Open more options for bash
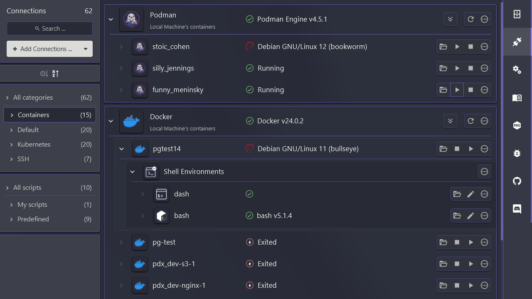This screenshot has width=532, height=299. (484, 216)
